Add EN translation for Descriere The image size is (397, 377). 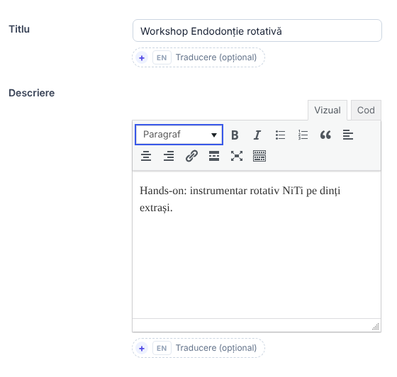(x=198, y=348)
